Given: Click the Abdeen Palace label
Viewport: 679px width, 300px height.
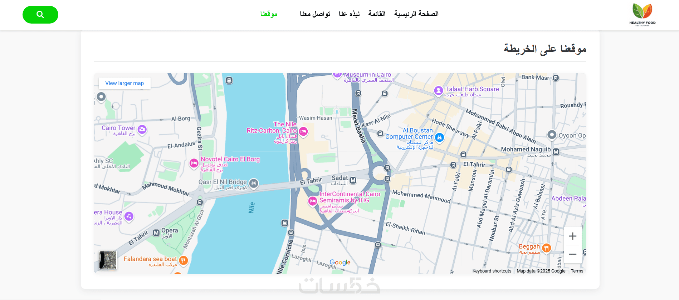Looking at the screenshot, I should coord(568,199).
